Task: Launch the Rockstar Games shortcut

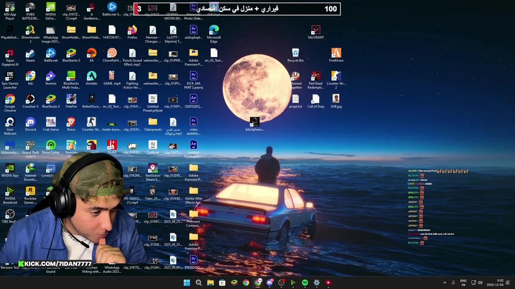Action: pos(30,195)
